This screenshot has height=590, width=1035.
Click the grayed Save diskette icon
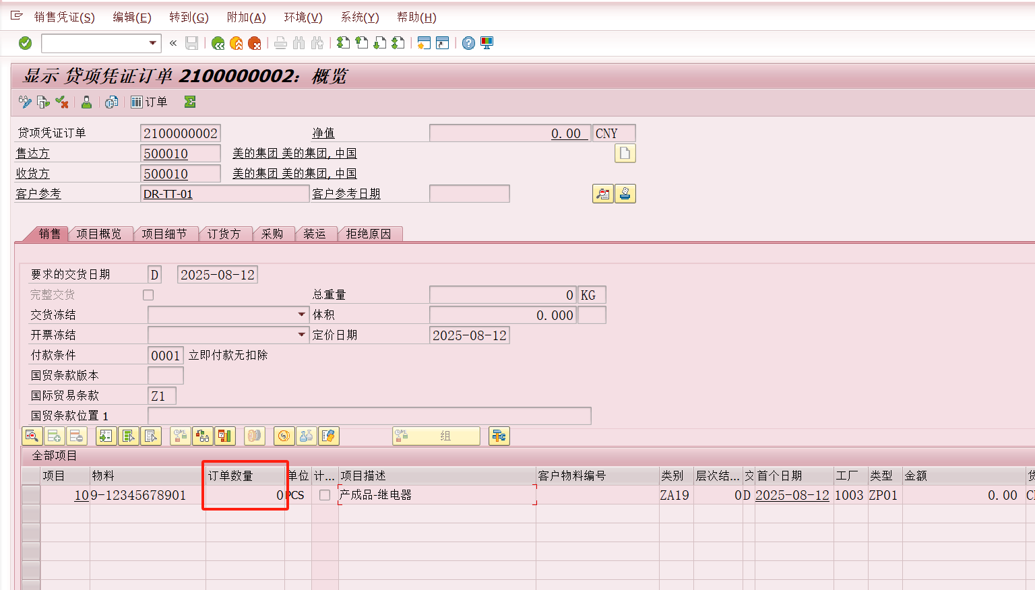coord(192,43)
